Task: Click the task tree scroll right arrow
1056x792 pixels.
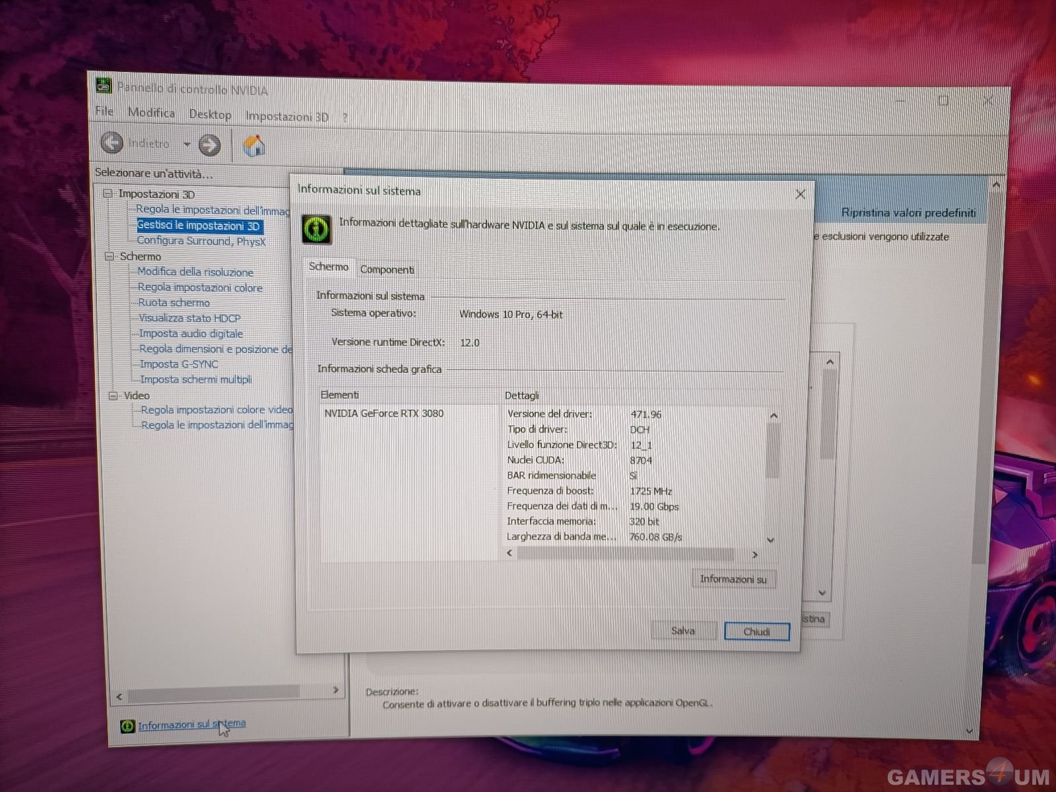Action: (x=336, y=690)
